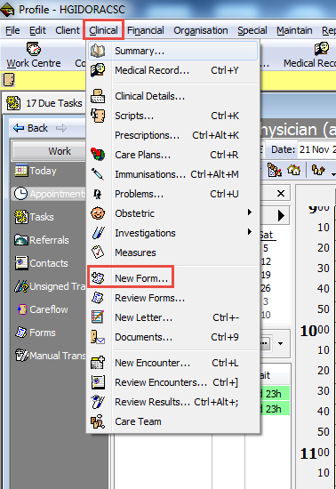The image size is (336, 489).
Task: Click the Work Centre toolbar icon
Action: 34,49
